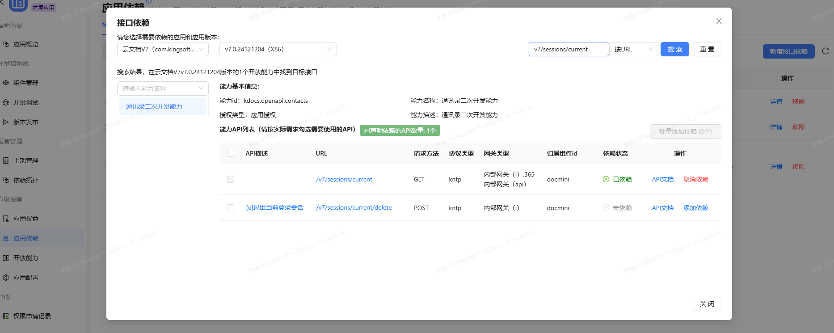Open the /v7/sessions/current/delete URL link
Image resolution: width=834 pixels, height=333 pixels.
click(354, 207)
